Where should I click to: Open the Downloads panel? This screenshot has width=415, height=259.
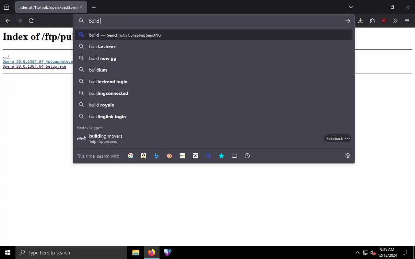[x=361, y=21]
